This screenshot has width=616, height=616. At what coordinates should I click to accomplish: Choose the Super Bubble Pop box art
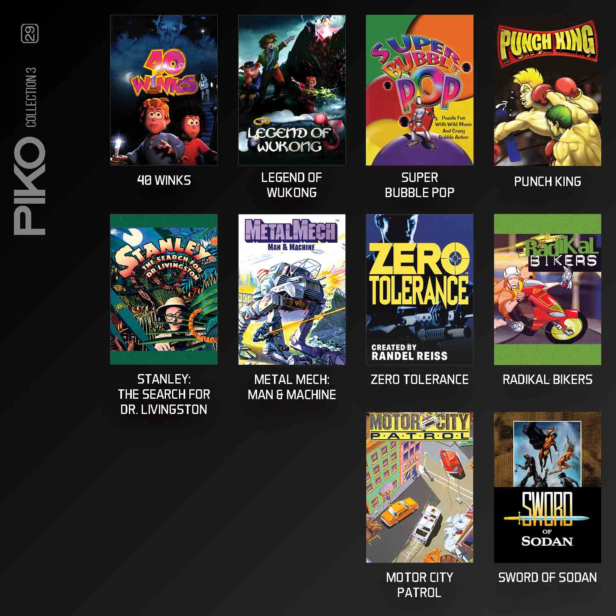420,90
